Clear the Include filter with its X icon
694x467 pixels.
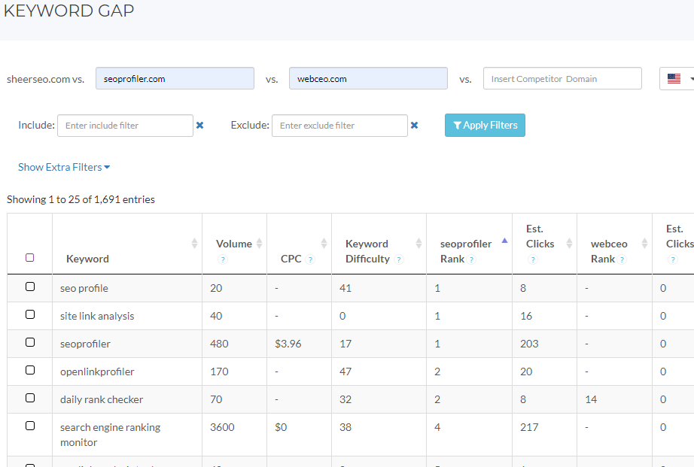point(199,125)
